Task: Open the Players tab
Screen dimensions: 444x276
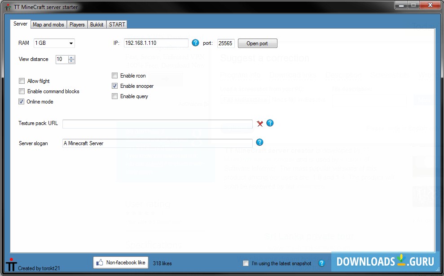Action: coord(77,25)
